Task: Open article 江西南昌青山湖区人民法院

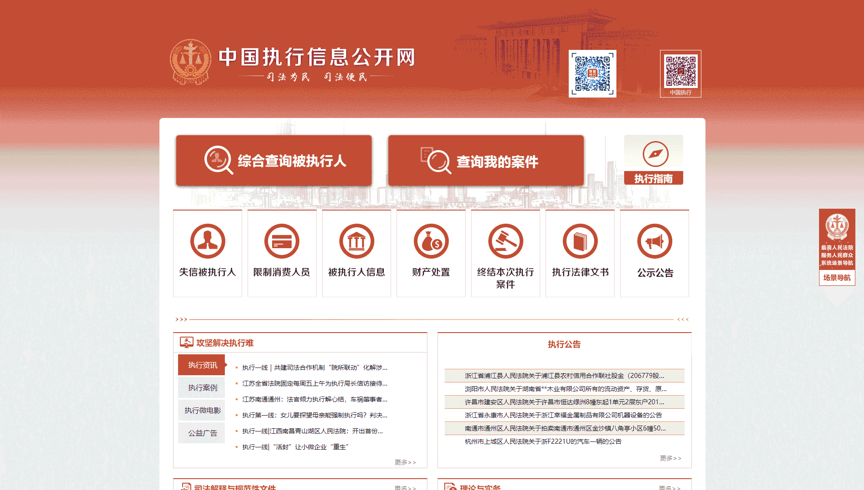Action: [313, 431]
